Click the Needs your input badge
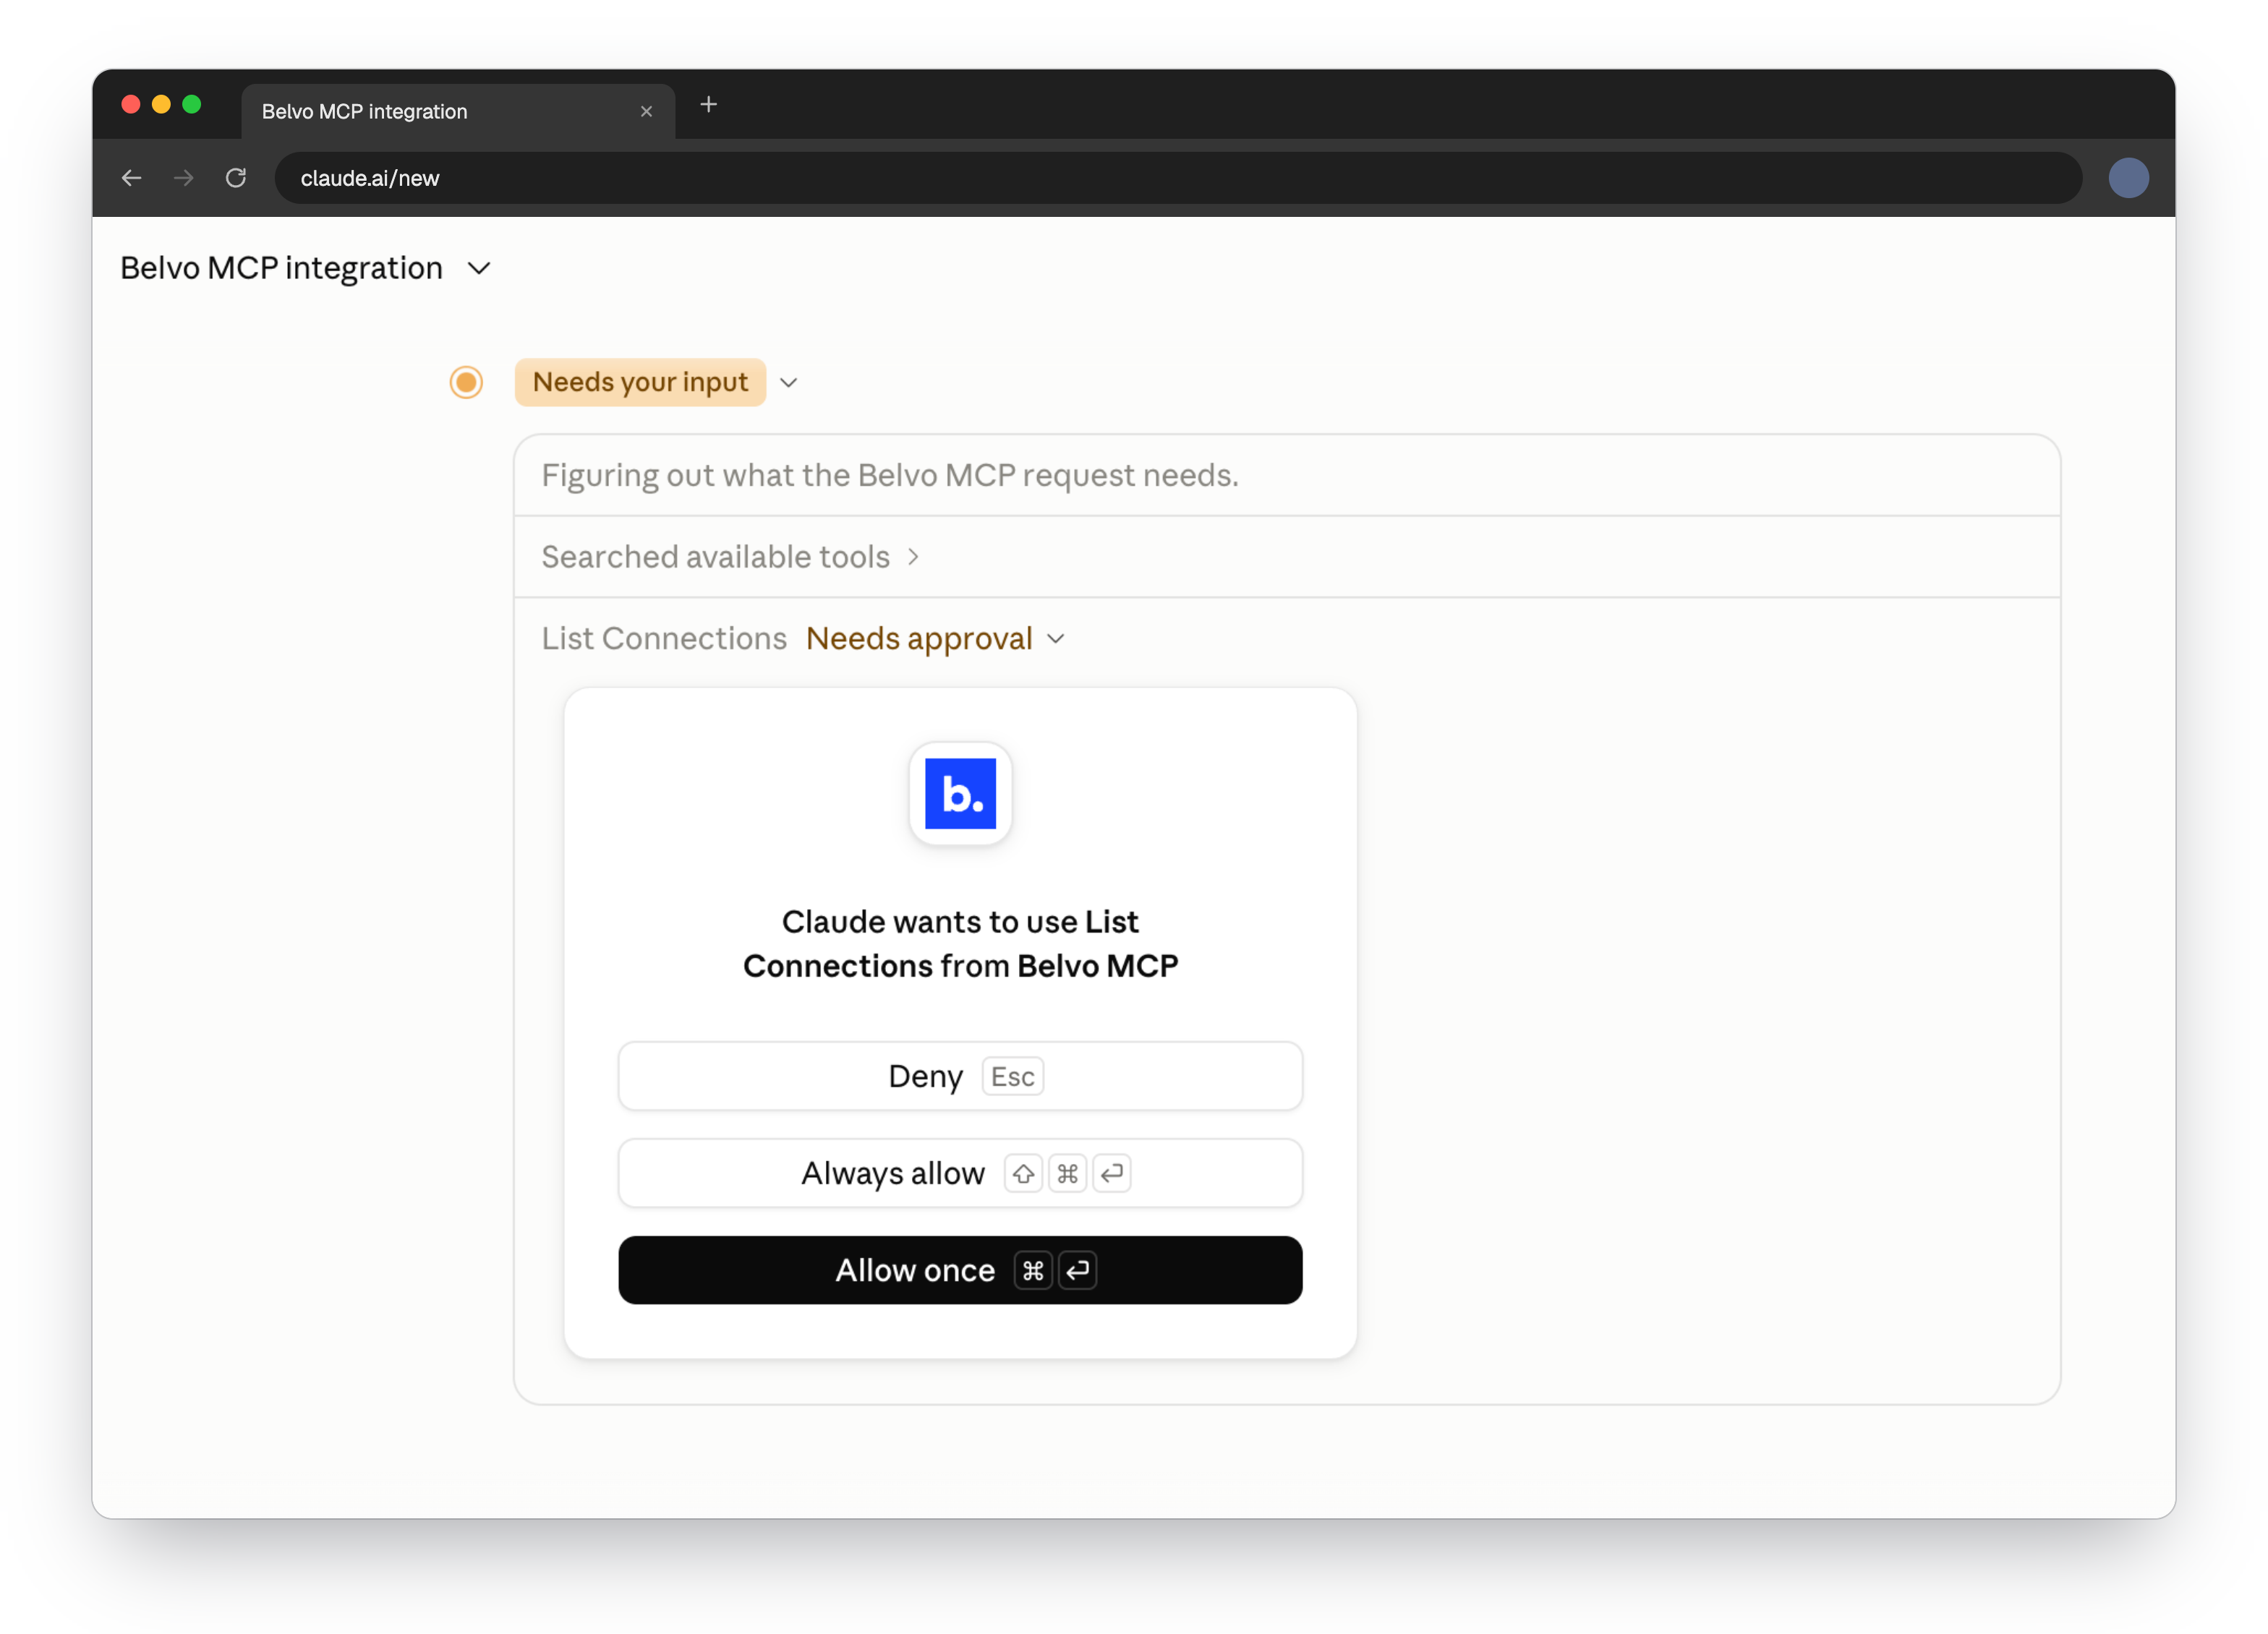 click(x=640, y=382)
